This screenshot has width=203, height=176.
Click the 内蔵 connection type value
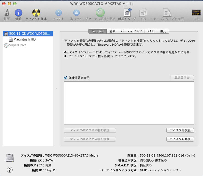pos(48,165)
